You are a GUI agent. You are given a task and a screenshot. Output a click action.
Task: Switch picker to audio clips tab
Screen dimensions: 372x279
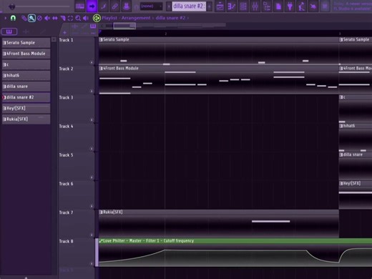point(26,31)
